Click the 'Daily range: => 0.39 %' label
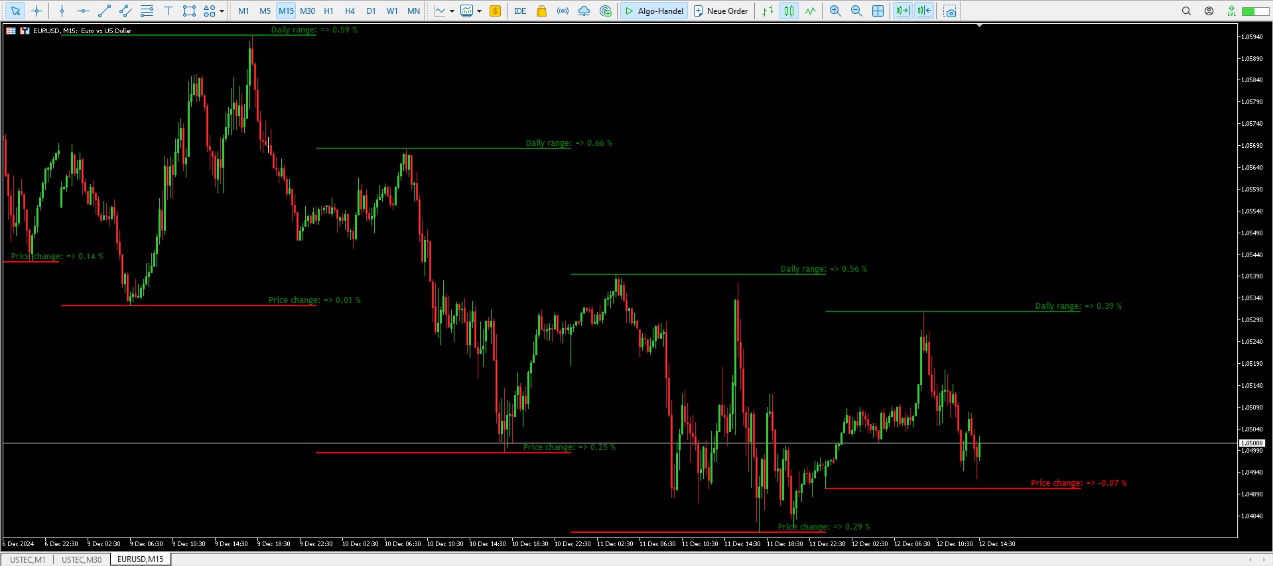1273x566 pixels. point(1079,306)
